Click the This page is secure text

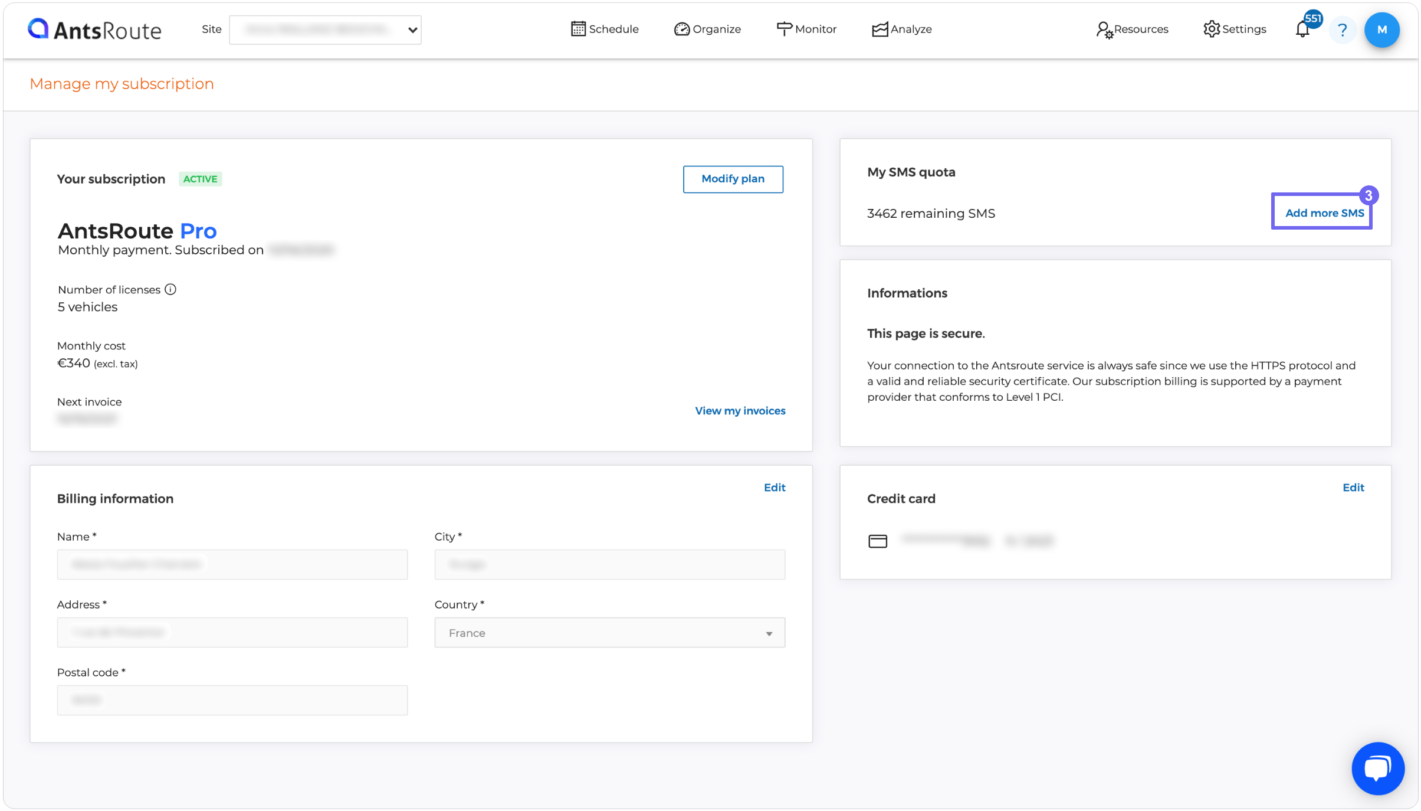[926, 333]
